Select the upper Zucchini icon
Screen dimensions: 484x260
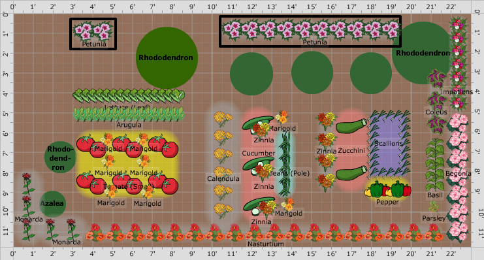tap(351, 126)
